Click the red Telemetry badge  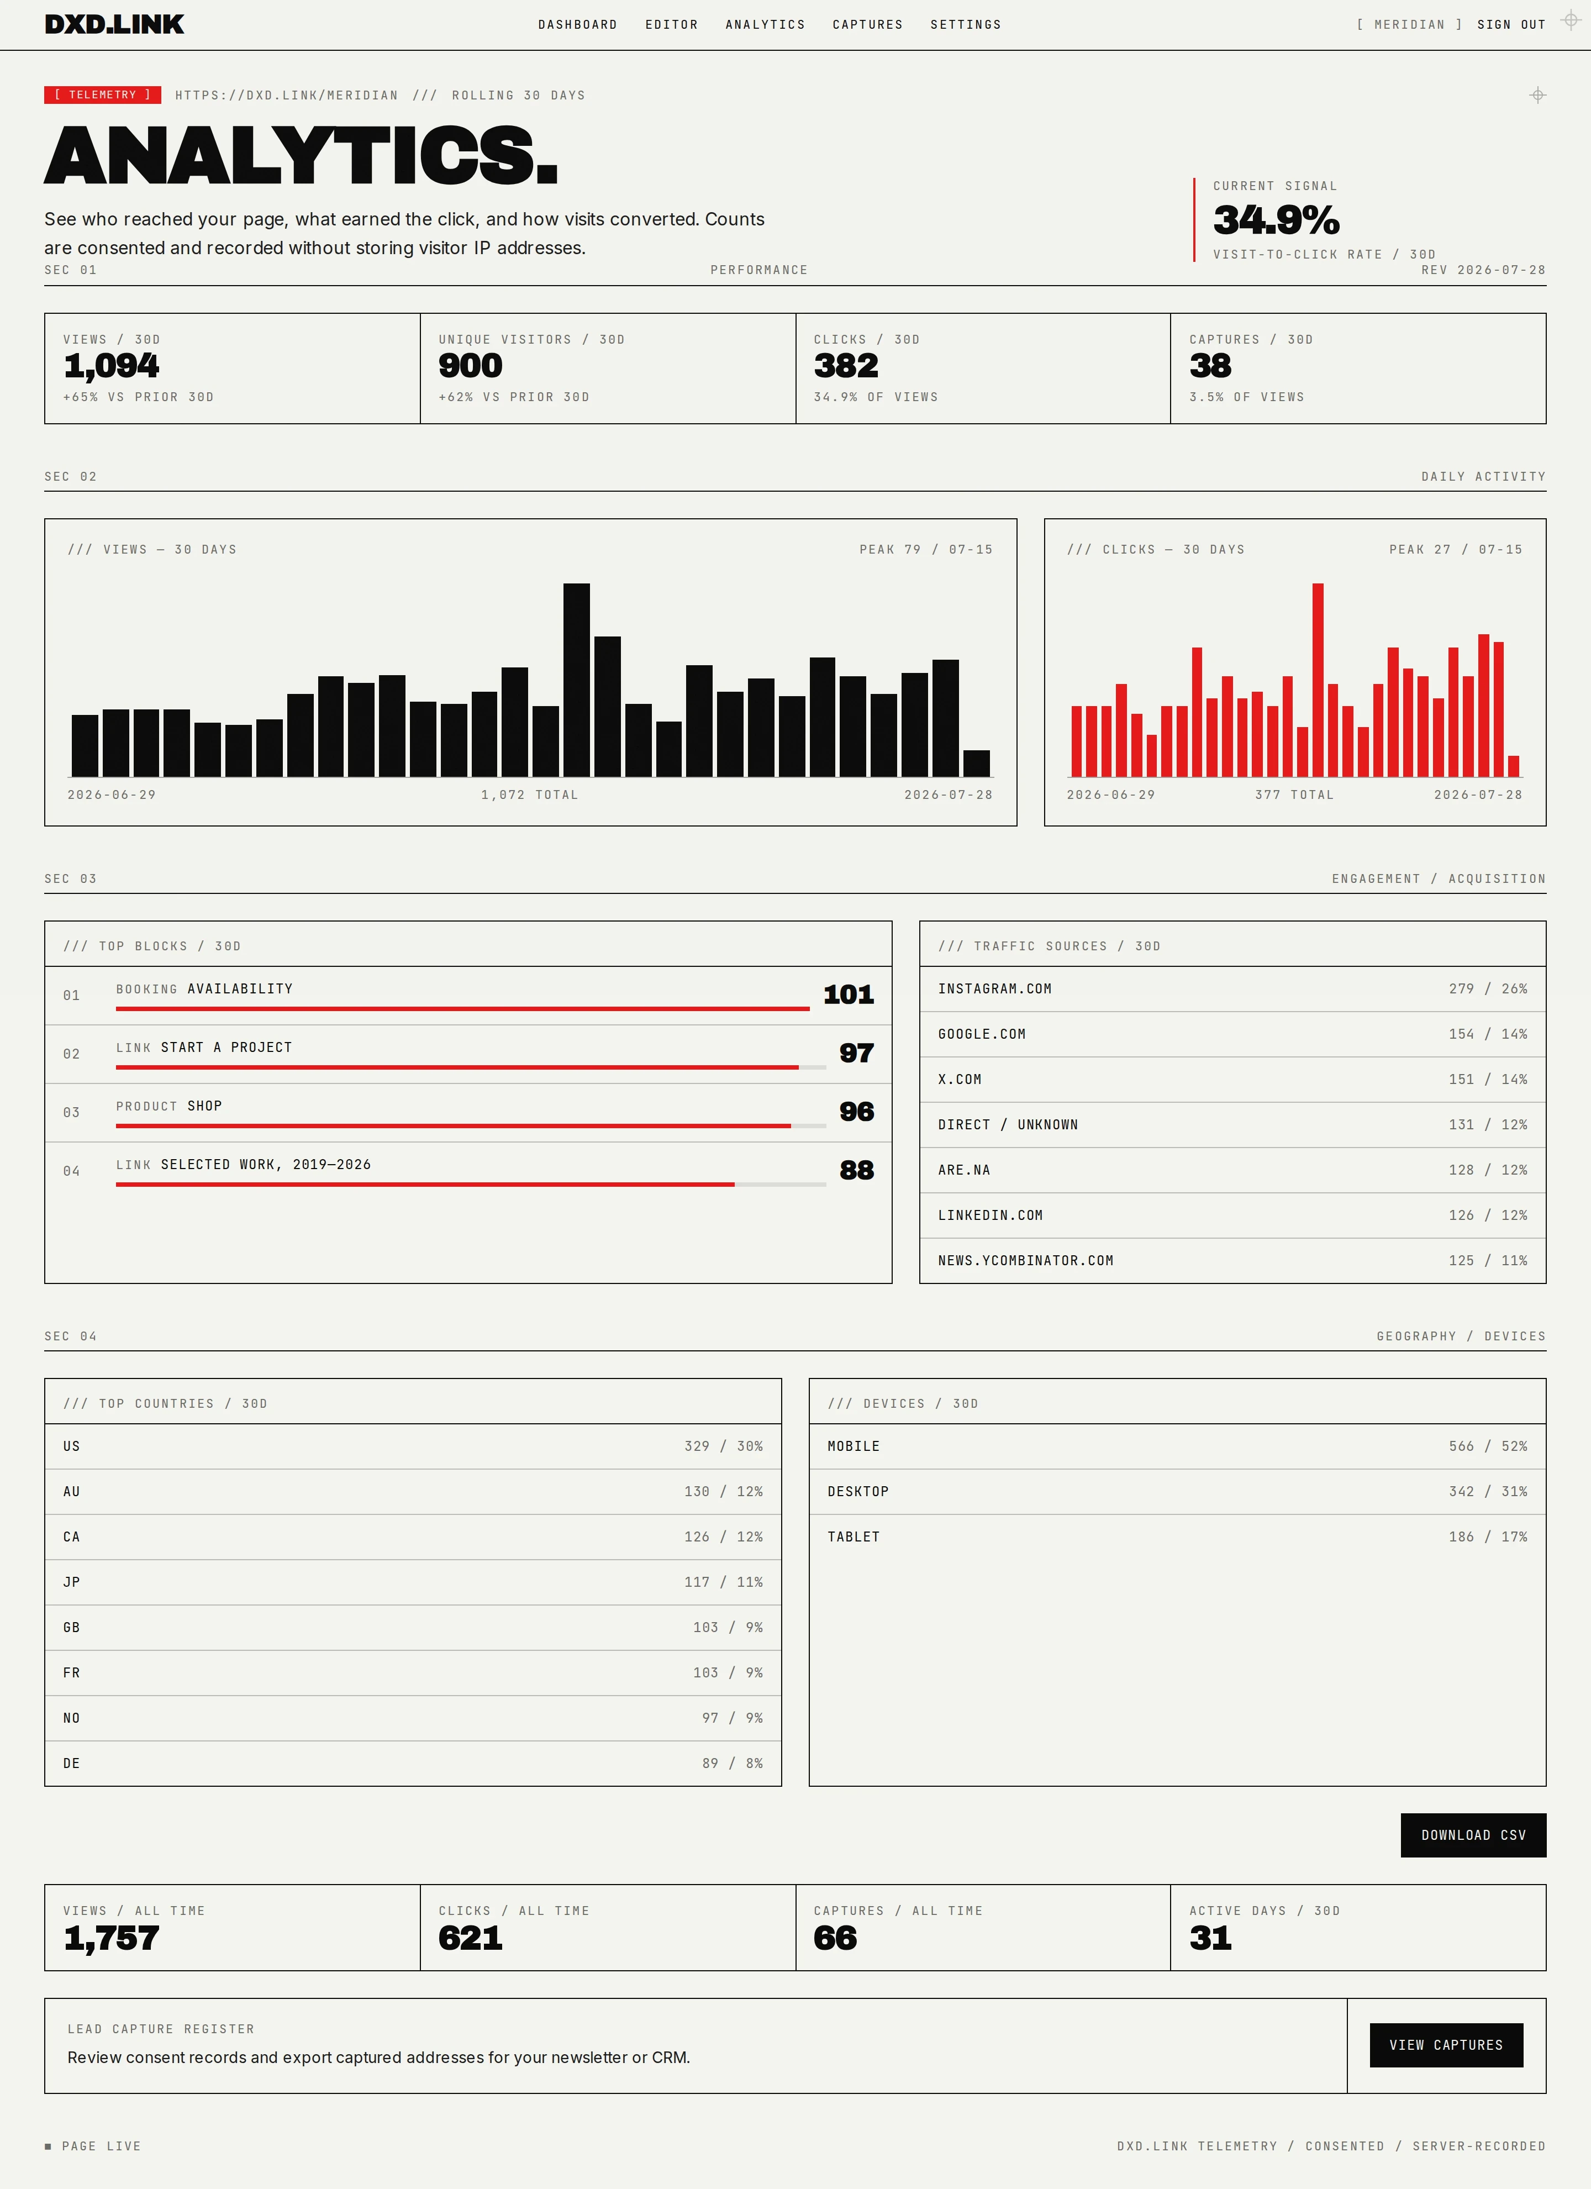click(102, 94)
